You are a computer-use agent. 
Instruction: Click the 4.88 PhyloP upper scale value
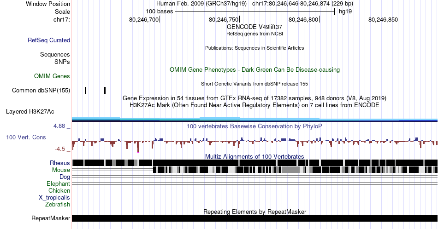tap(59, 126)
